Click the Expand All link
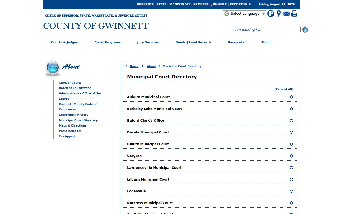Viewport: 343px width, 214px height. click(x=284, y=89)
